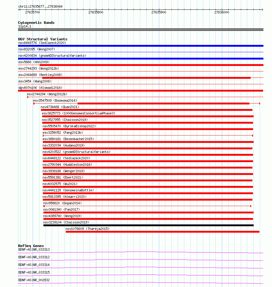Click ruler position 27635900
This screenshot has height=287, width=272.
point(159,12)
